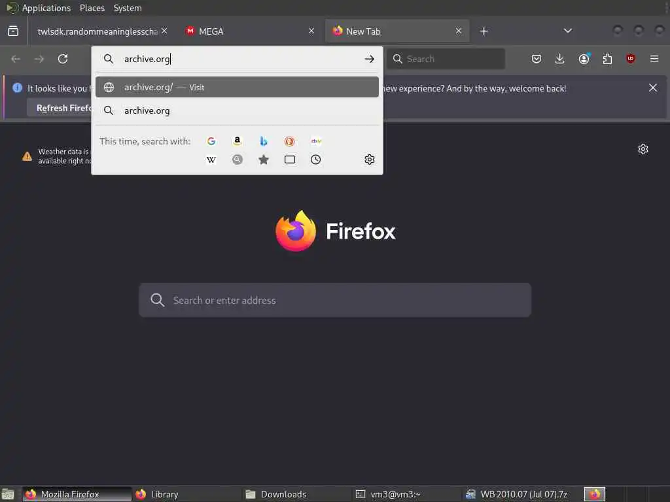670x502 pixels.
Task: Open the Places menu
Action: 92,8
